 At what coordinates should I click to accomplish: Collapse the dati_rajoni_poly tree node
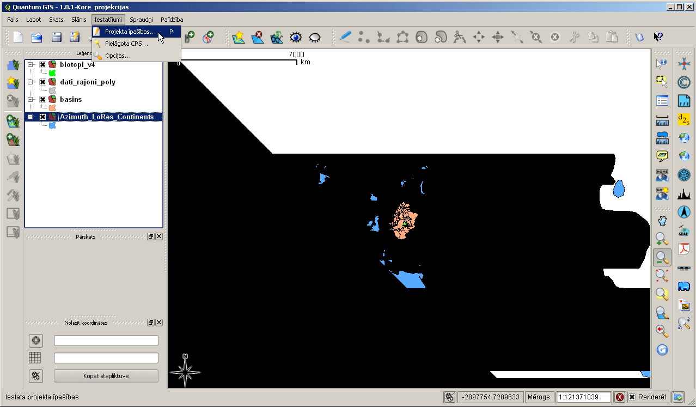[x=30, y=82]
